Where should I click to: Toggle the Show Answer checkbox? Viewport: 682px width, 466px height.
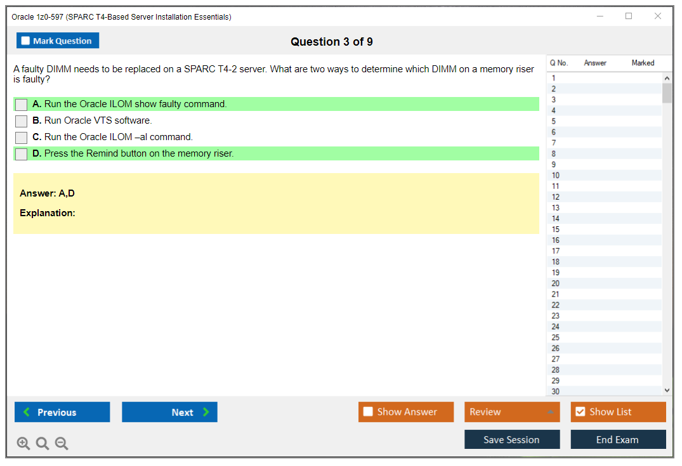coord(368,411)
